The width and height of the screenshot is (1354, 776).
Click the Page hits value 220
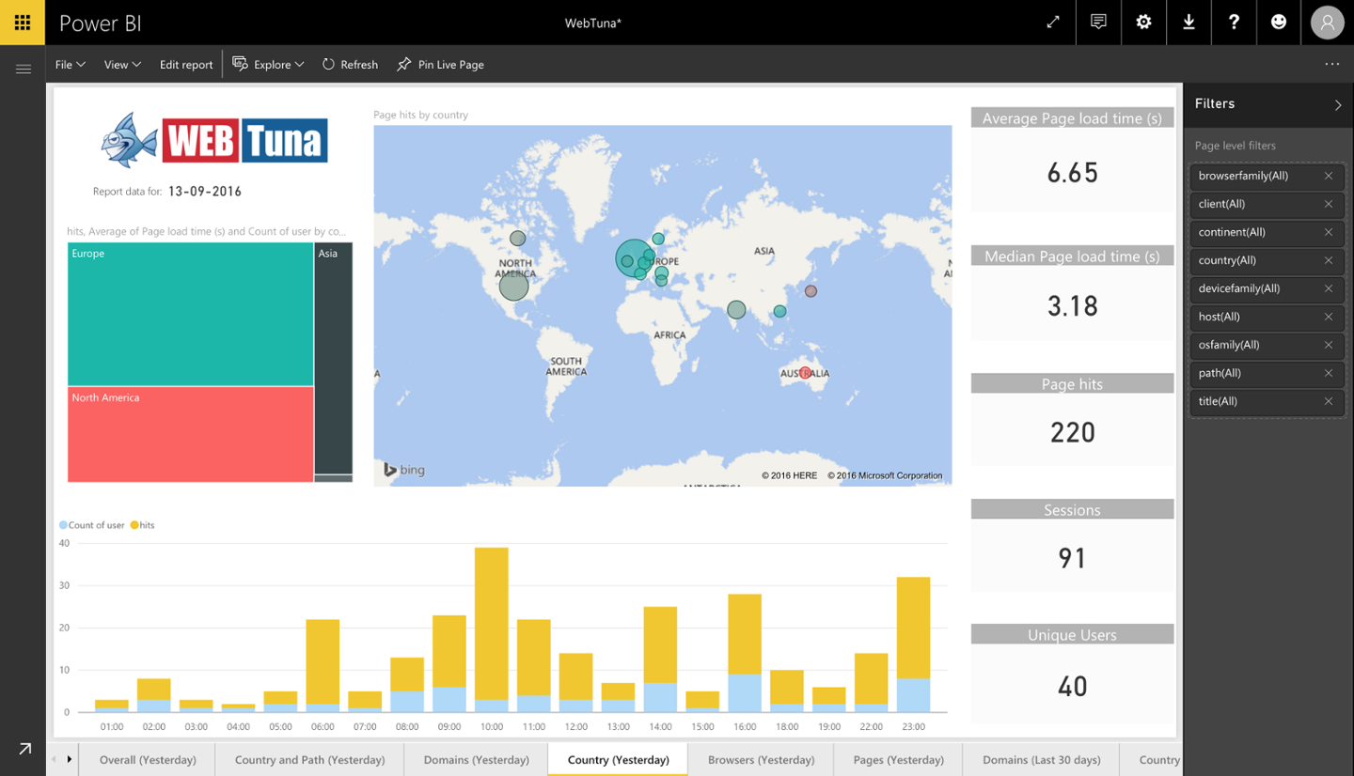[1072, 432]
